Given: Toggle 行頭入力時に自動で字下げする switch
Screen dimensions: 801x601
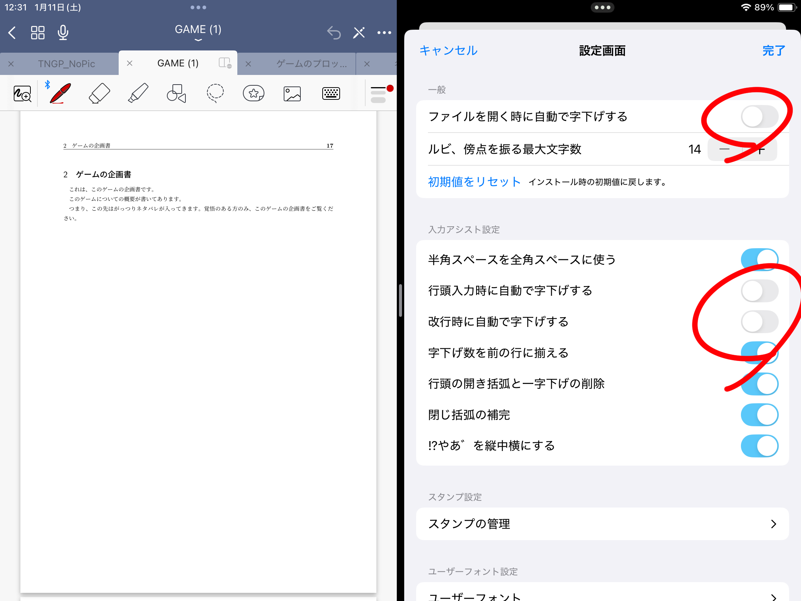Looking at the screenshot, I should [759, 290].
